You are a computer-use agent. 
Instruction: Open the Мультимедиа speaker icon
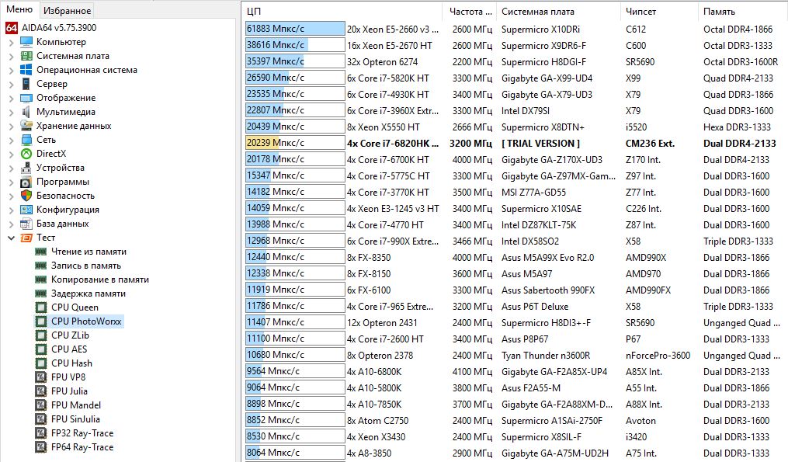coord(26,112)
